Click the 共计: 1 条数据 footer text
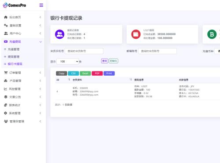This screenshot has width=220, height=163. click(x=63, y=105)
